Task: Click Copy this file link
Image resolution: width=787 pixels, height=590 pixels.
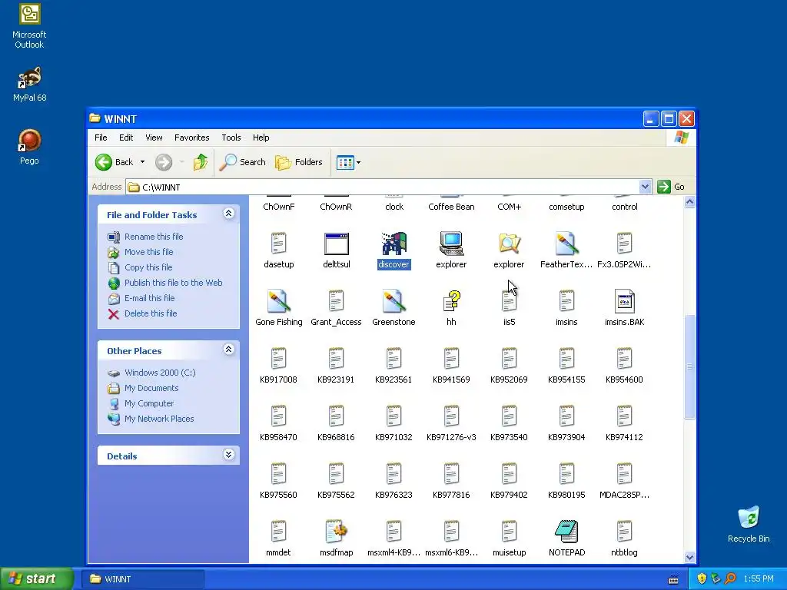Action: pos(148,267)
